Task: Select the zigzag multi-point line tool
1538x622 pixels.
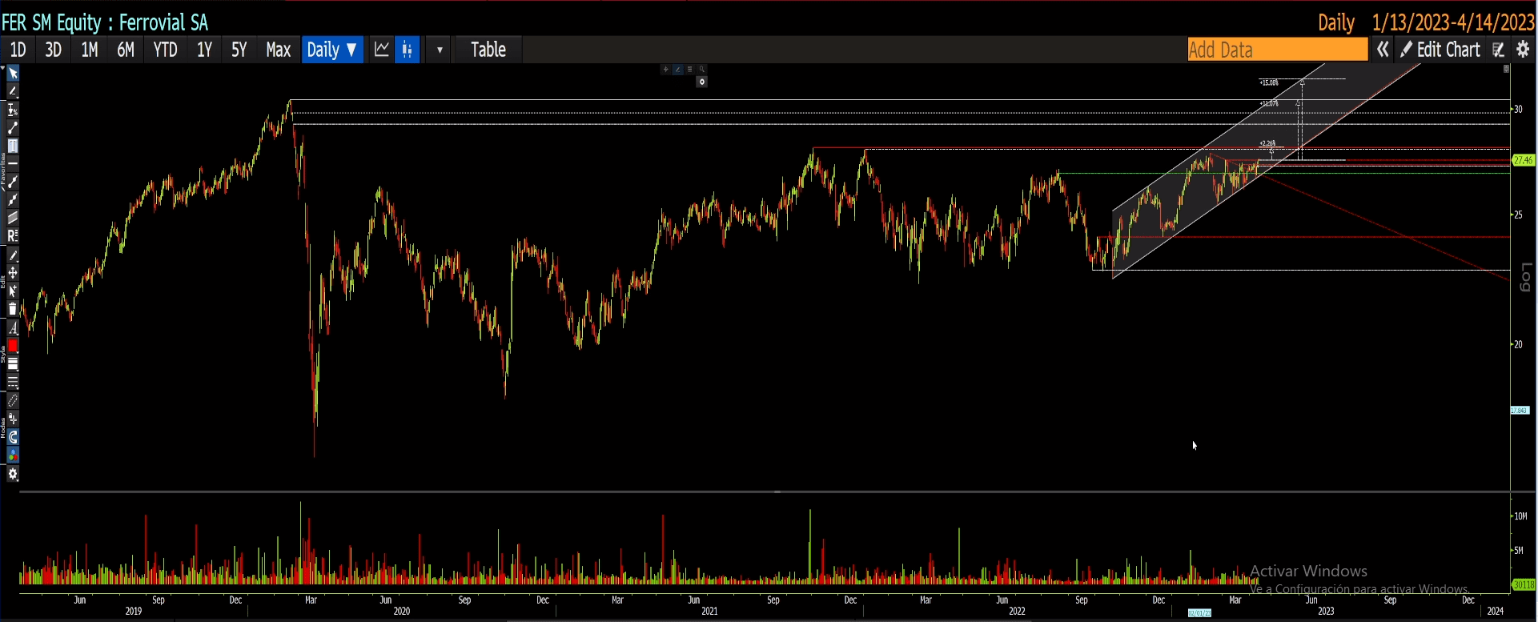Action: pyautogui.click(x=13, y=200)
